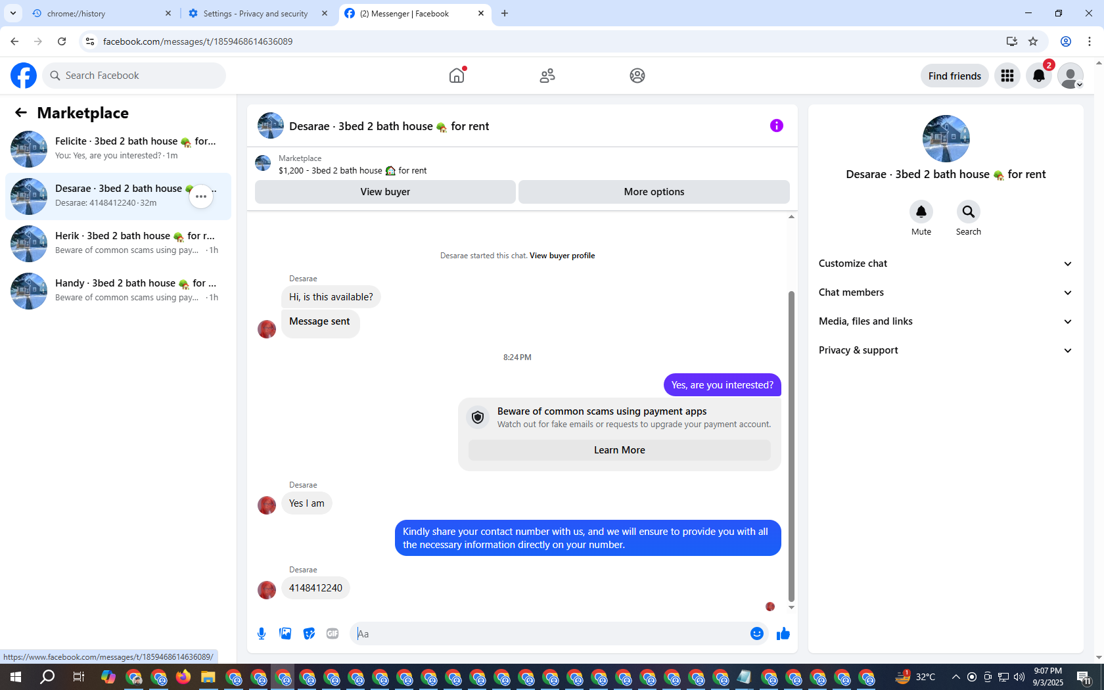Open the View buyer profile link
Viewport: 1104px width, 690px height.
(x=562, y=256)
